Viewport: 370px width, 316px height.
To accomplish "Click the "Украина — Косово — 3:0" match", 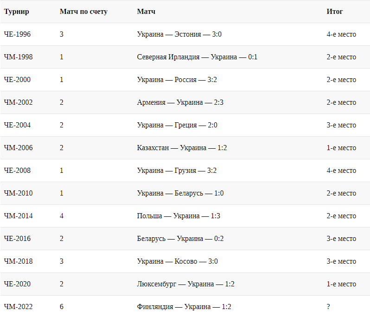I will click(x=178, y=261).
